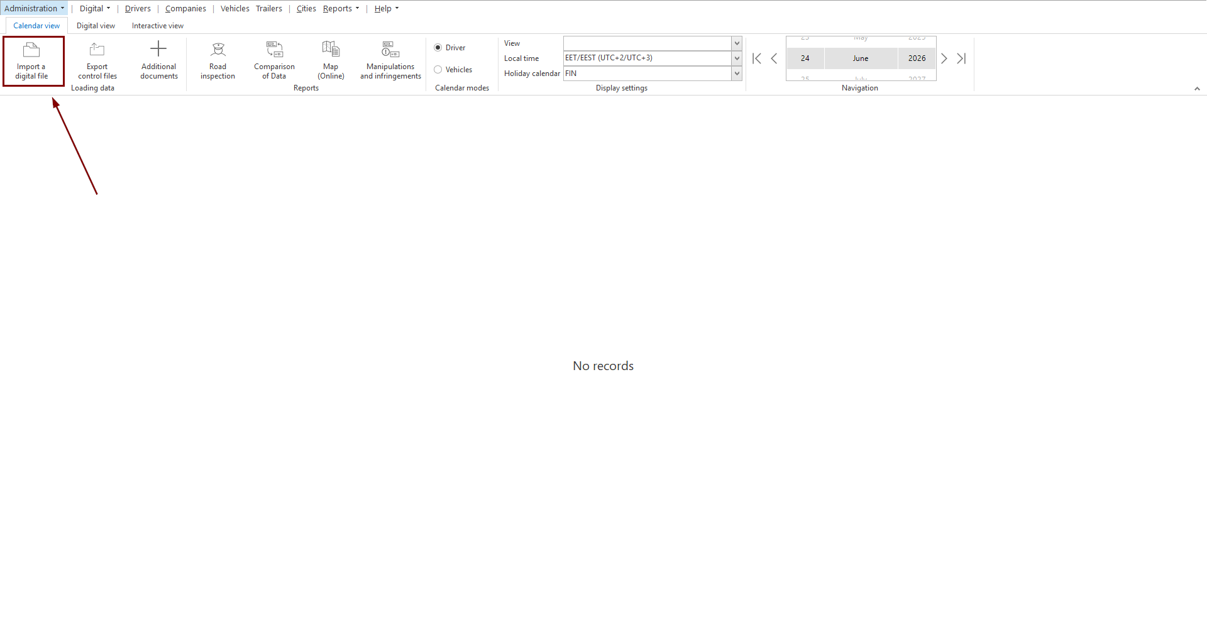Select day 24 in date picker
The height and width of the screenshot is (634, 1207).
805,58
